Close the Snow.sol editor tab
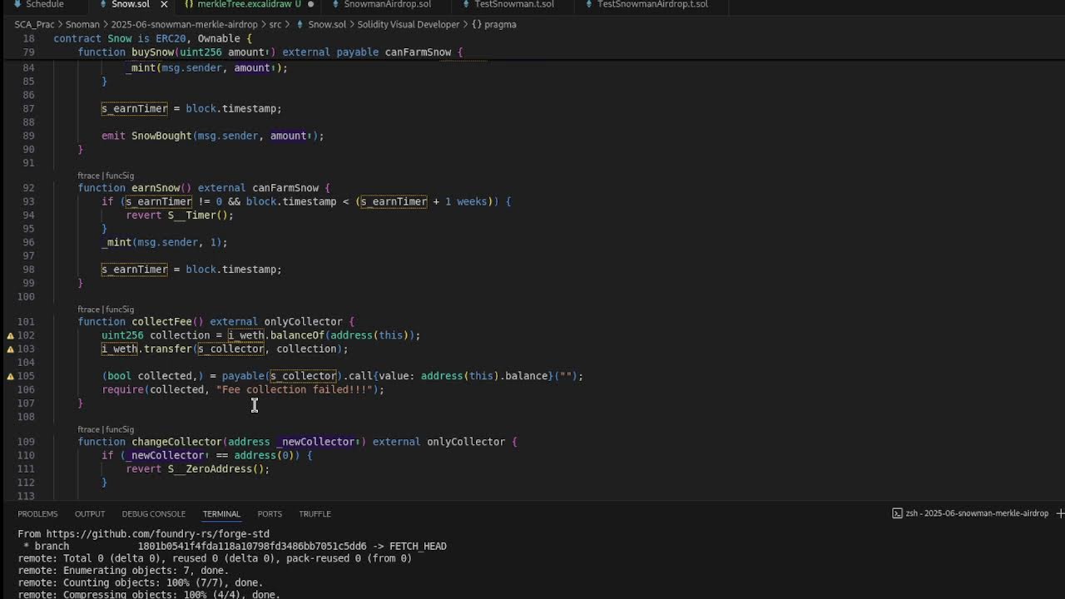Image resolution: width=1065 pixels, height=599 pixels. (164, 4)
